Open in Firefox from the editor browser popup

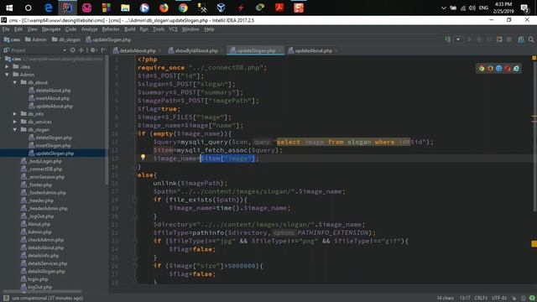point(490,69)
